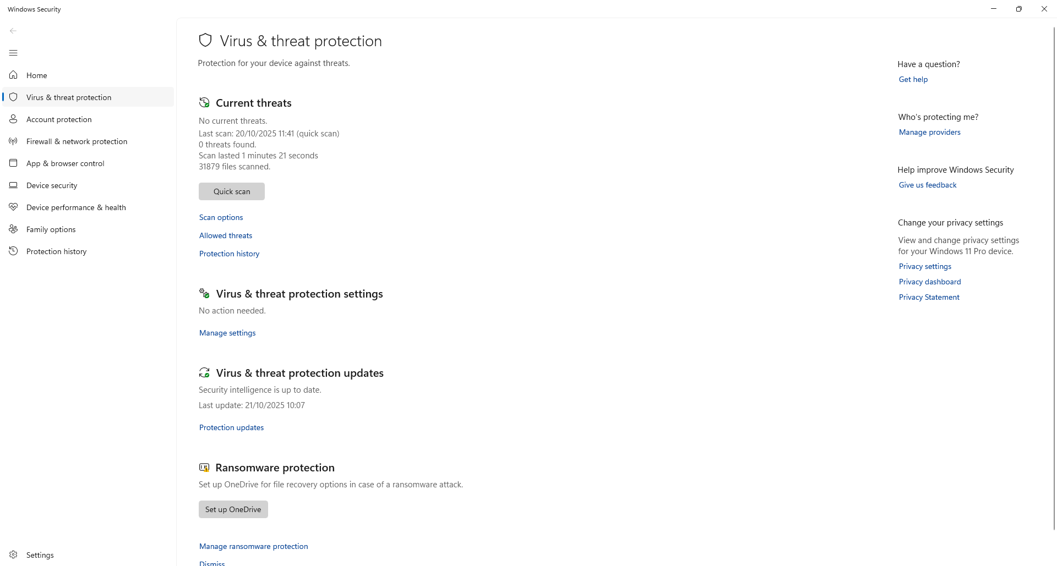This screenshot has width=1057, height=566.
Task: Click the Device performance & health heart icon
Action: pos(13,207)
